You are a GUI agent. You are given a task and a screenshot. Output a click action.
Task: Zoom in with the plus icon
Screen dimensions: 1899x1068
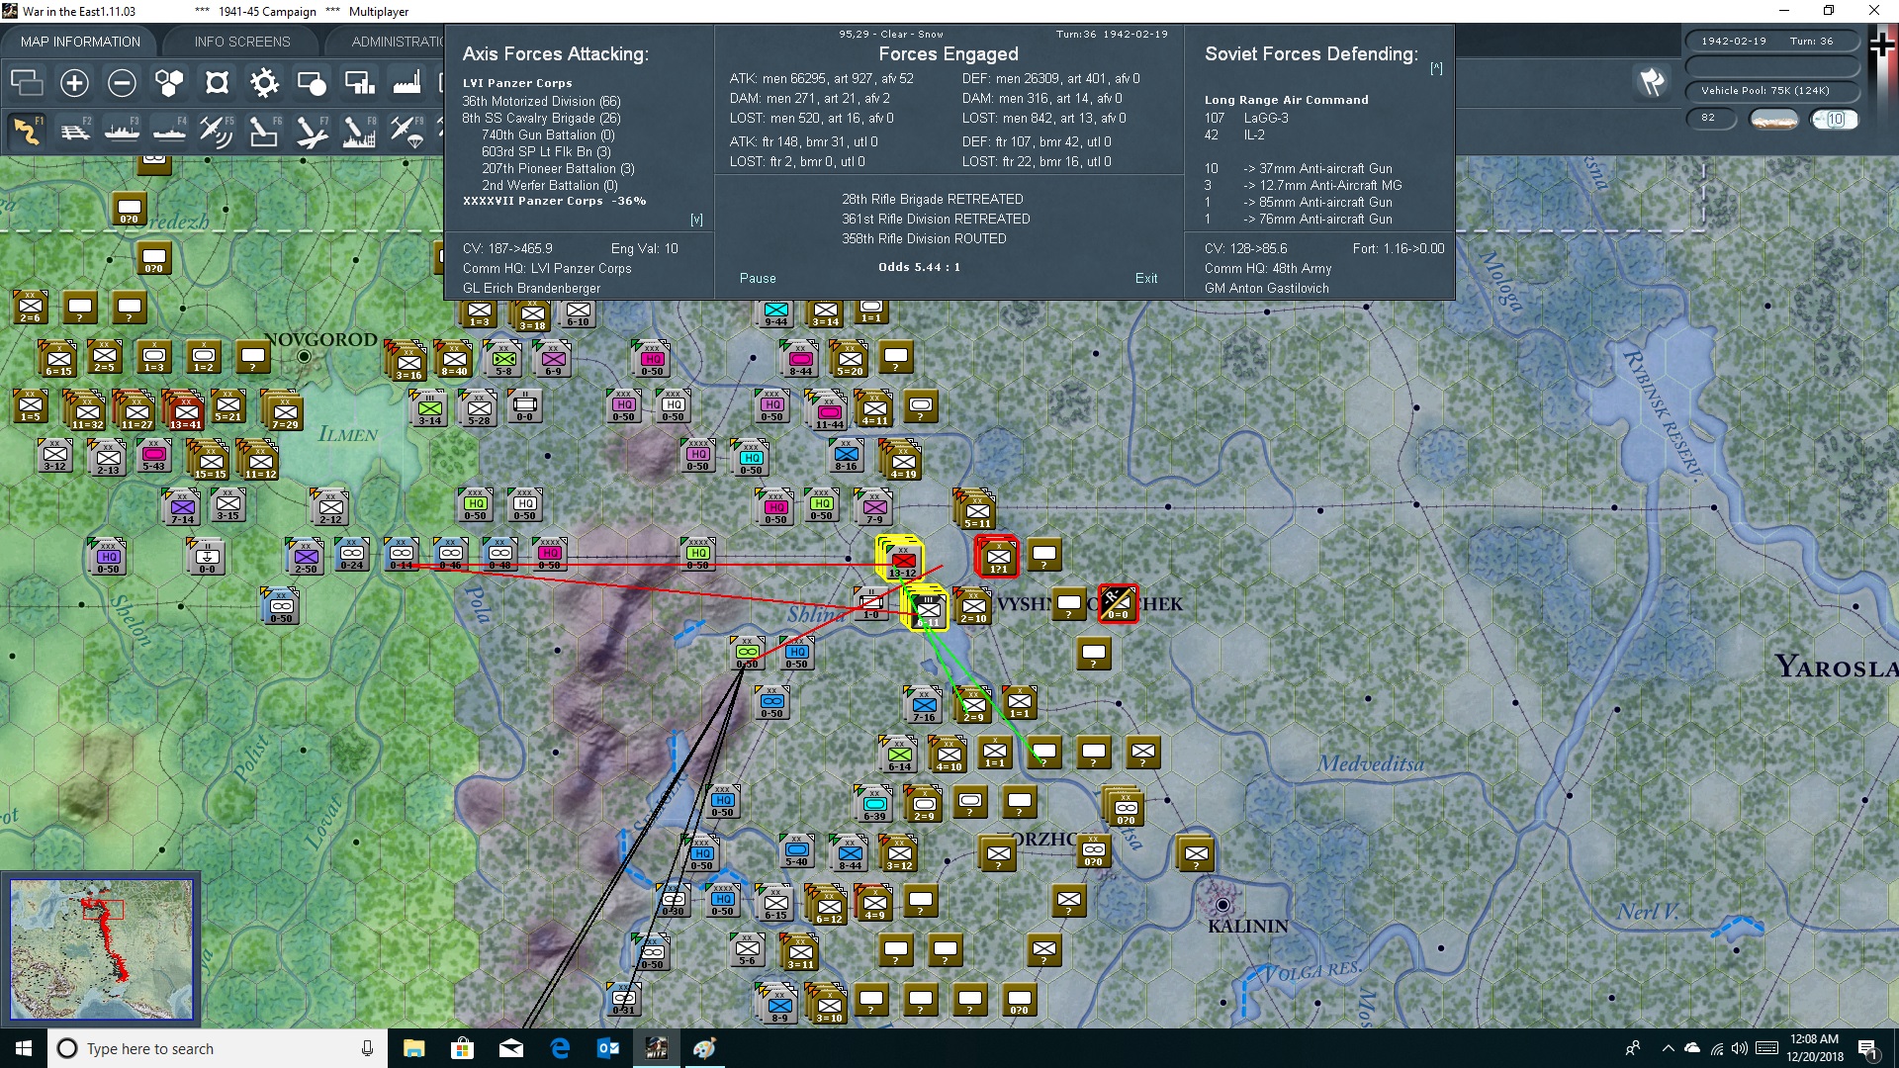[x=74, y=83]
